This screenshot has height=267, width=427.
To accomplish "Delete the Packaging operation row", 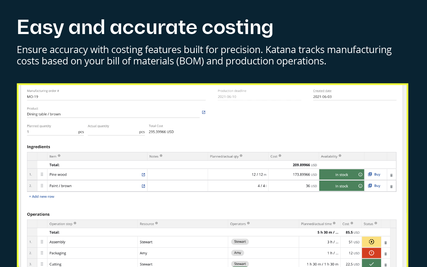I will click(386, 253).
